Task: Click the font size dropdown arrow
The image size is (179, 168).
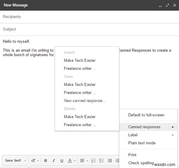Action: coord(38,161)
